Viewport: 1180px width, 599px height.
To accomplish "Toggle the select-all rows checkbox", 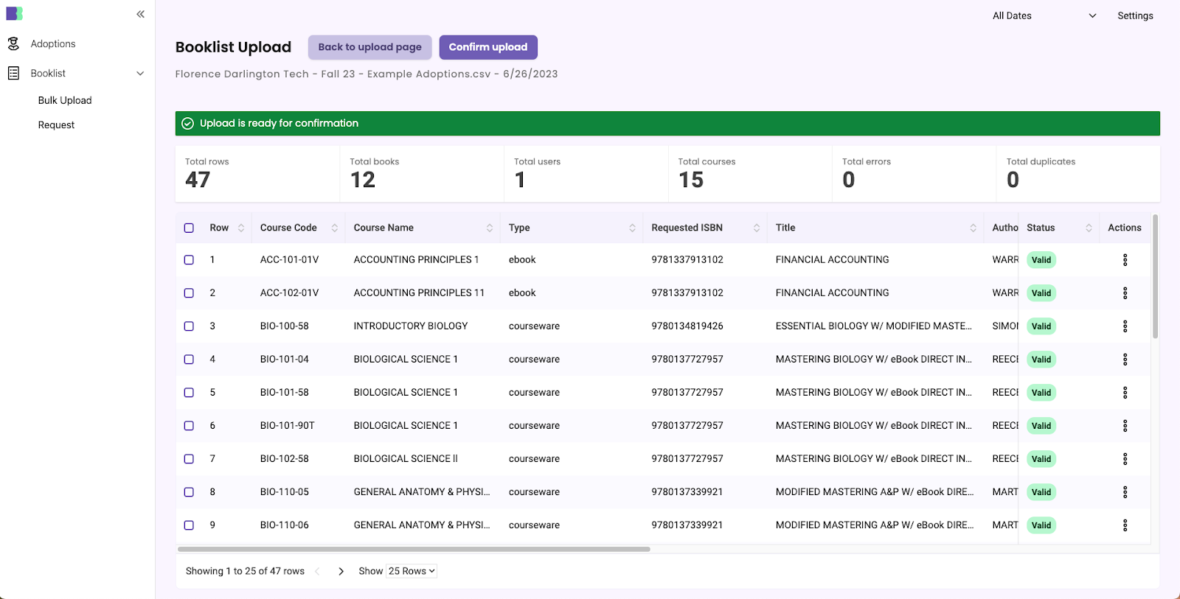I will pyautogui.click(x=189, y=228).
